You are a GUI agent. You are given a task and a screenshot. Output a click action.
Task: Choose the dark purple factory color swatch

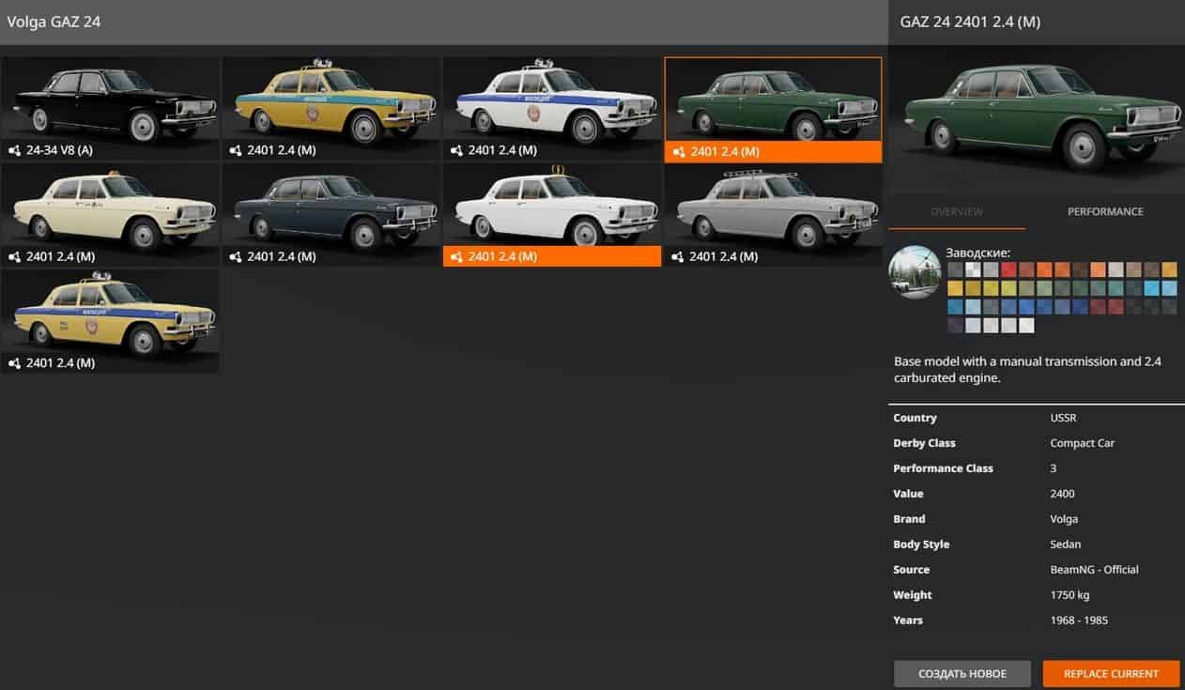[x=955, y=326]
